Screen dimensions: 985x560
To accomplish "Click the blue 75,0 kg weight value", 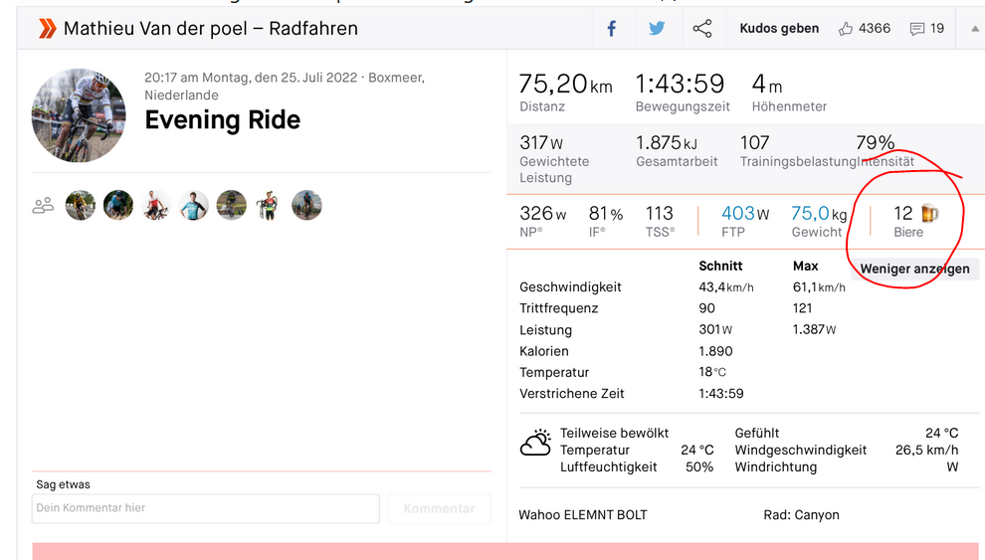I will pyautogui.click(x=819, y=213).
